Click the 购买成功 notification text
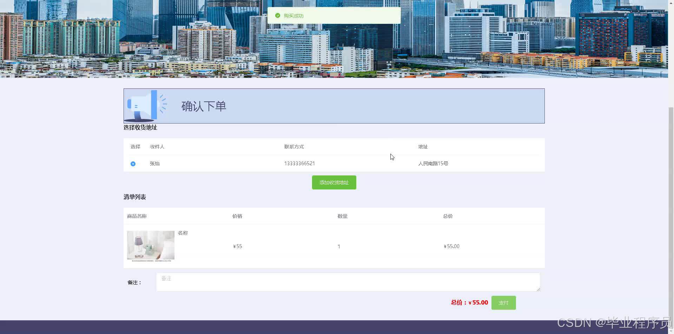Viewport: 674px width, 334px height. (293, 16)
